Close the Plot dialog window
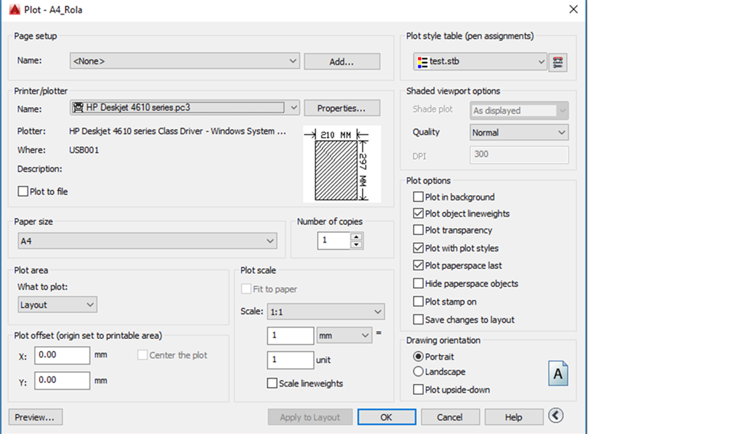This screenshot has width=750, height=434. tap(573, 9)
